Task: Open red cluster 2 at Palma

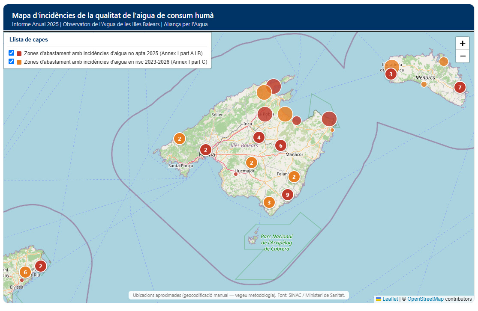Action: [x=206, y=150]
